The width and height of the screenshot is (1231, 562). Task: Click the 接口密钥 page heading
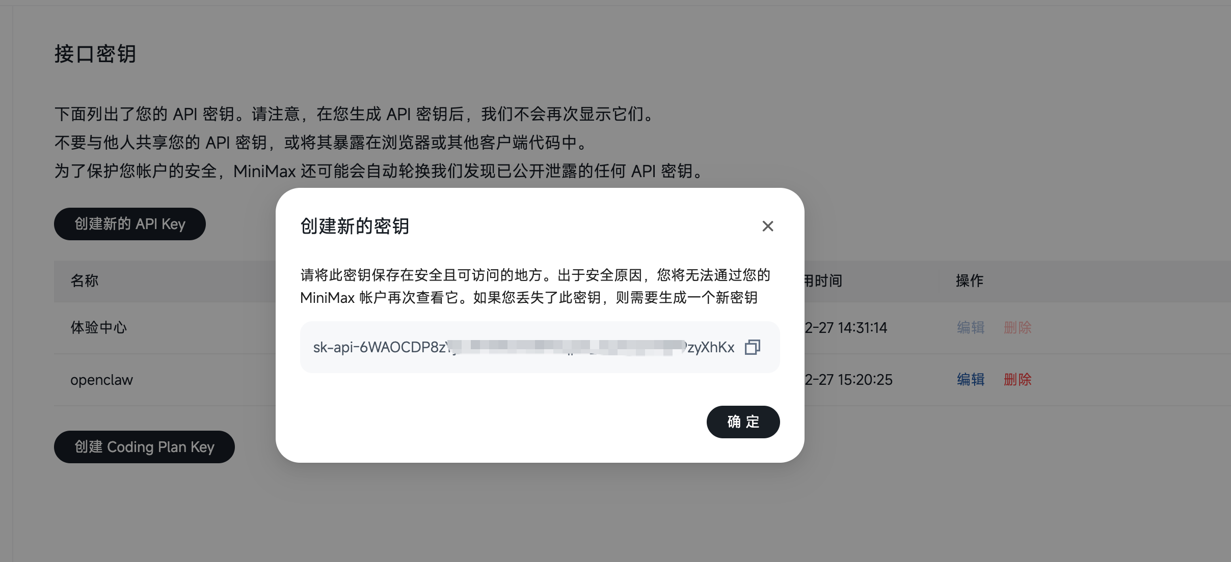point(95,54)
